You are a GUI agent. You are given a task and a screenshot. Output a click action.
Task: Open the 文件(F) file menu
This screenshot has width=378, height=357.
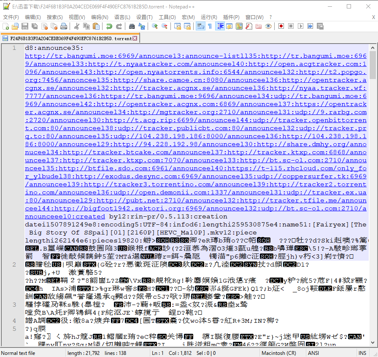tap(11, 17)
